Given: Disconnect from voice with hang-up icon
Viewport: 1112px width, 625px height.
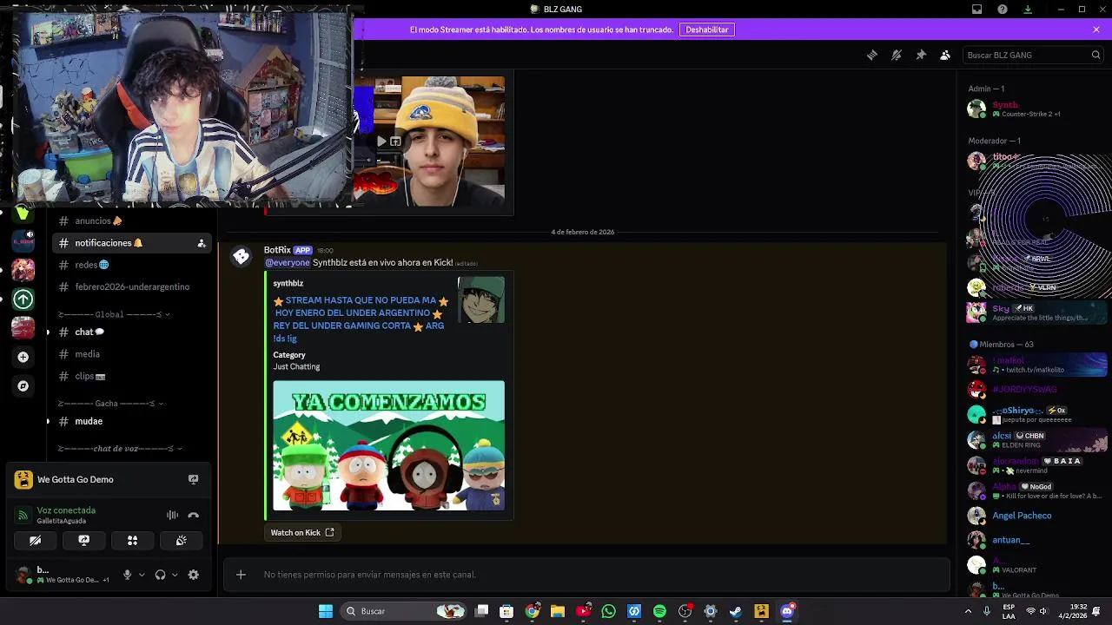Looking at the screenshot, I should click(x=194, y=516).
